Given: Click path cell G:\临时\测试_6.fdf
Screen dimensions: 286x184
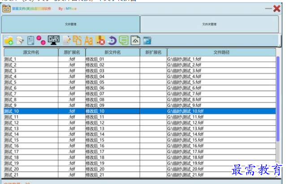Looking at the screenshot, I should (x=221, y=88).
